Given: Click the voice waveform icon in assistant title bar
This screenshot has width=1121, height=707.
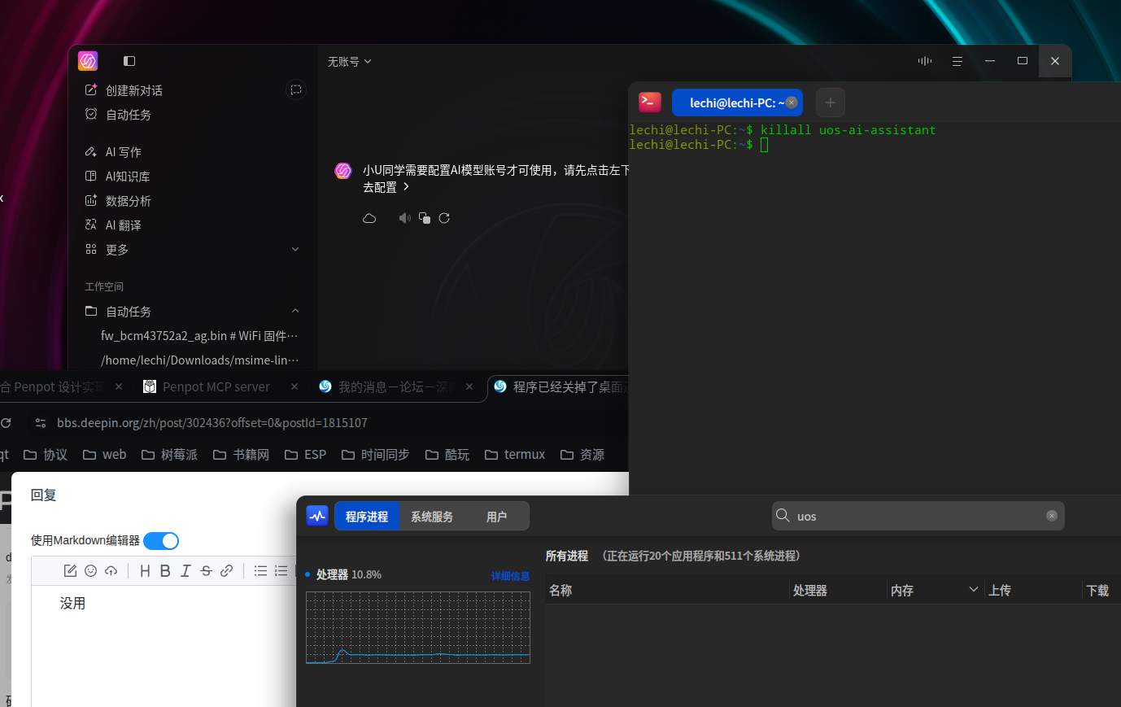Looking at the screenshot, I should pyautogui.click(x=925, y=61).
